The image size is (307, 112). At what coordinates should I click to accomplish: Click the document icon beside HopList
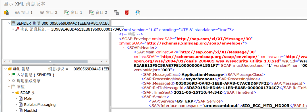tap(21, 110)
